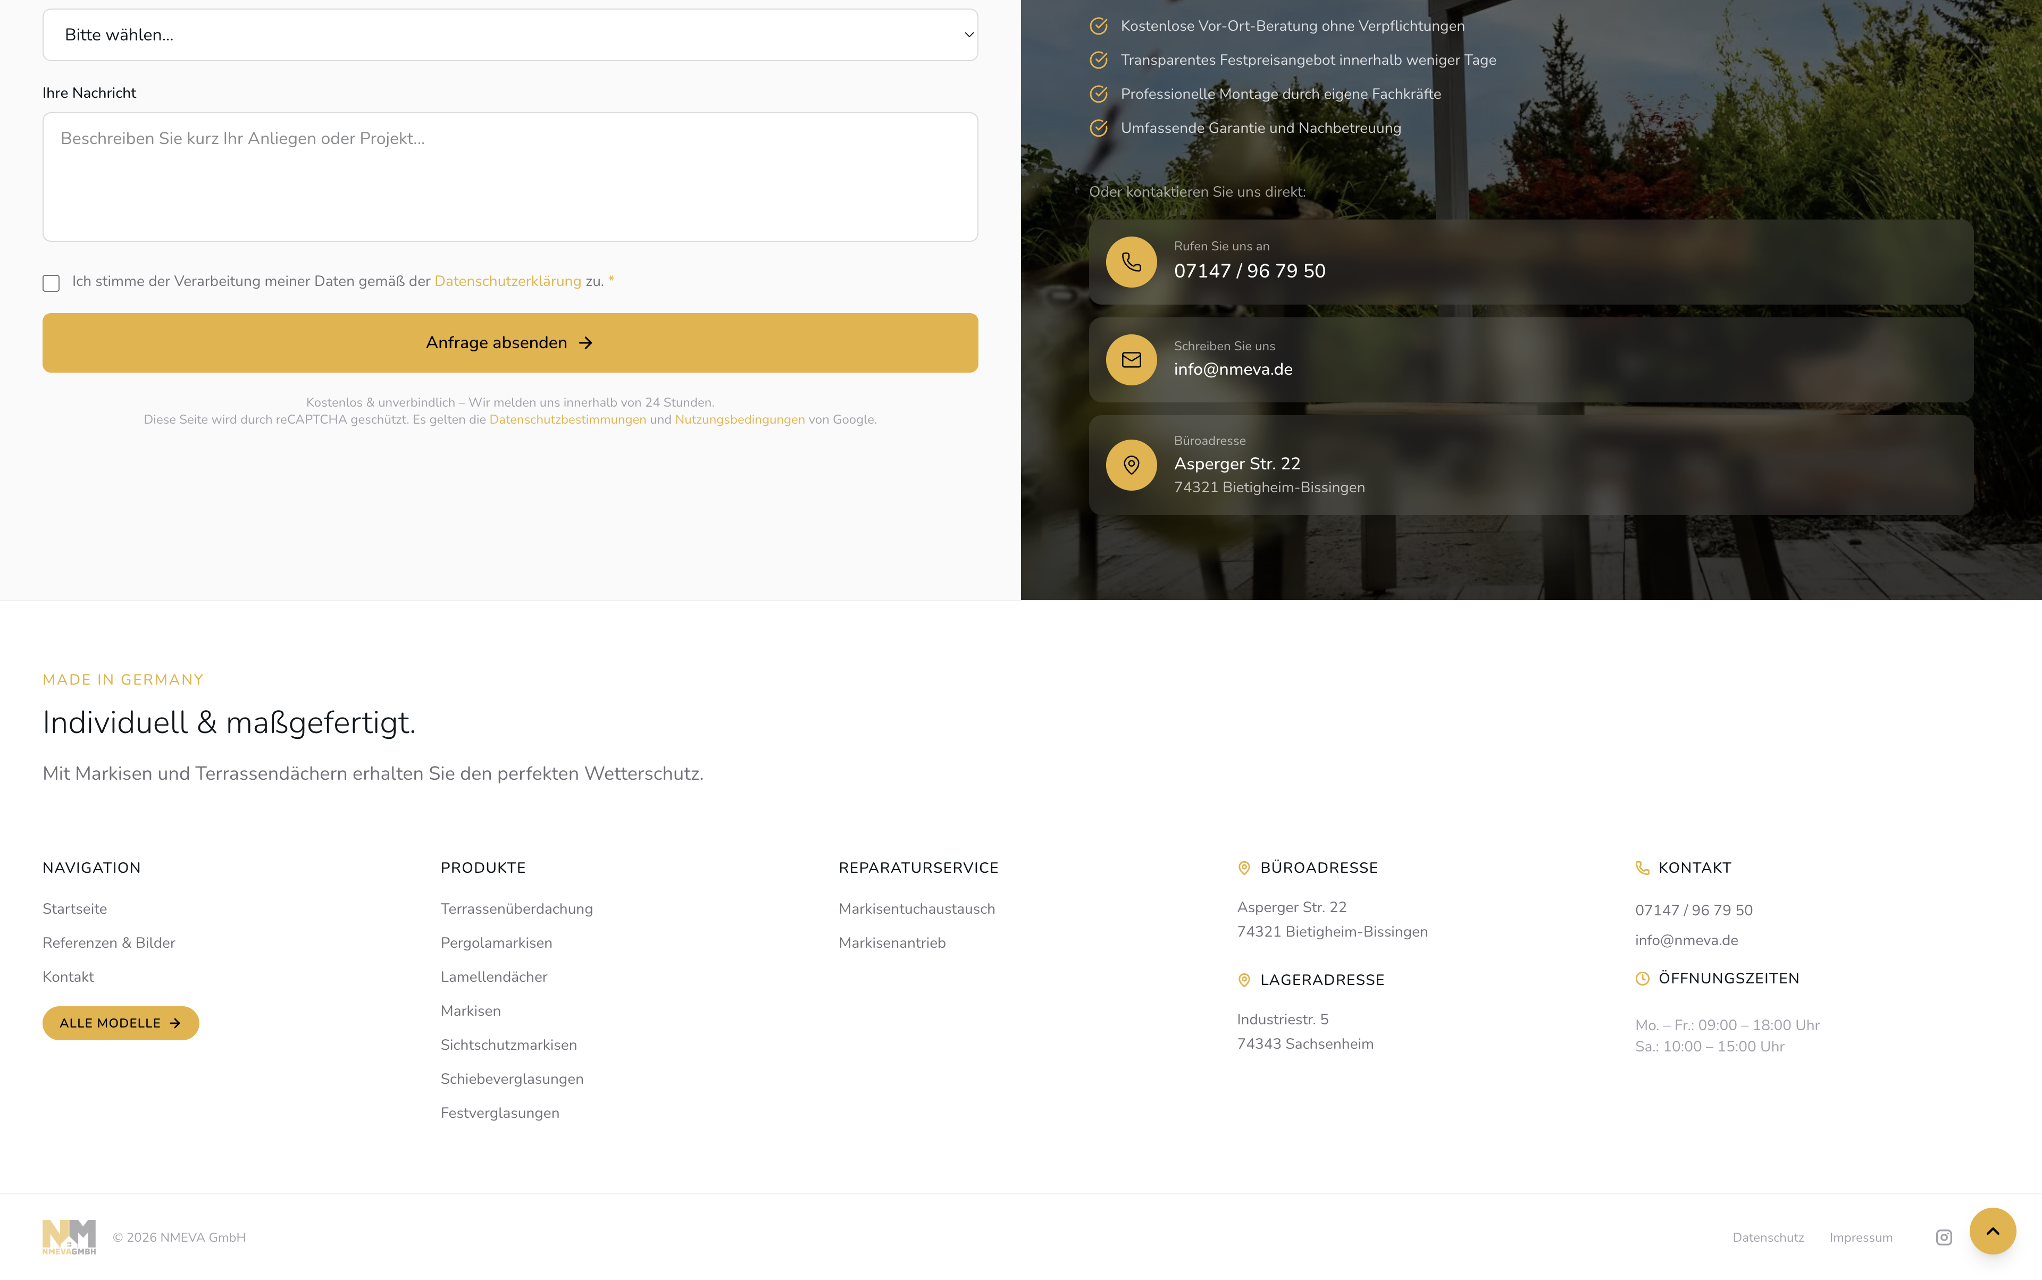This screenshot has height=1280, width=2042.
Task: Open Markisentuchaustausch repair service link
Action: pos(916,908)
